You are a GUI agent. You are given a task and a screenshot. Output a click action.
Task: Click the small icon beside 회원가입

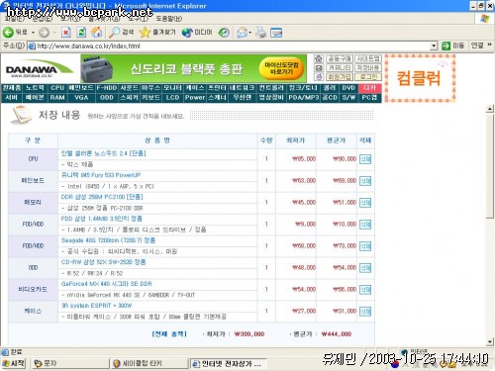(x=319, y=77)
